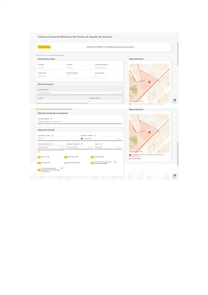Toggle the Ascensor switch
The height and width of the screenshot is (295, 208).
coord(39,157)
